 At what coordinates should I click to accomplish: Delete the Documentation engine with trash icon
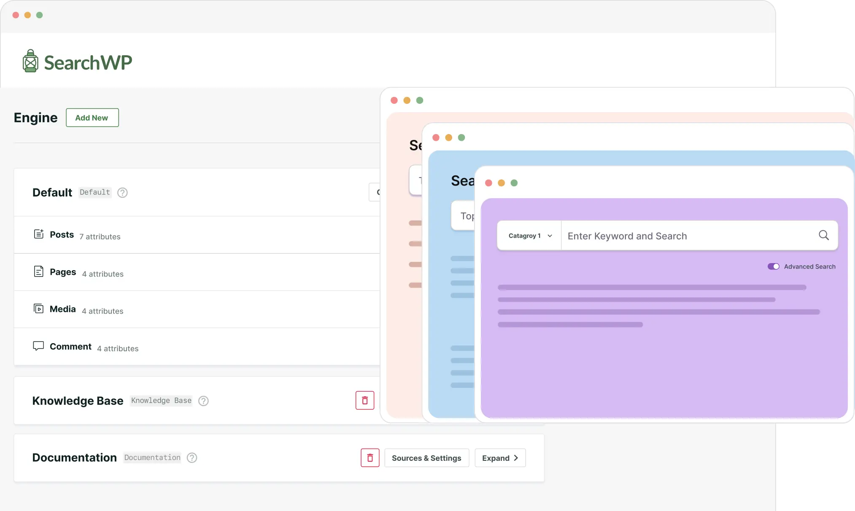(370, 458)
